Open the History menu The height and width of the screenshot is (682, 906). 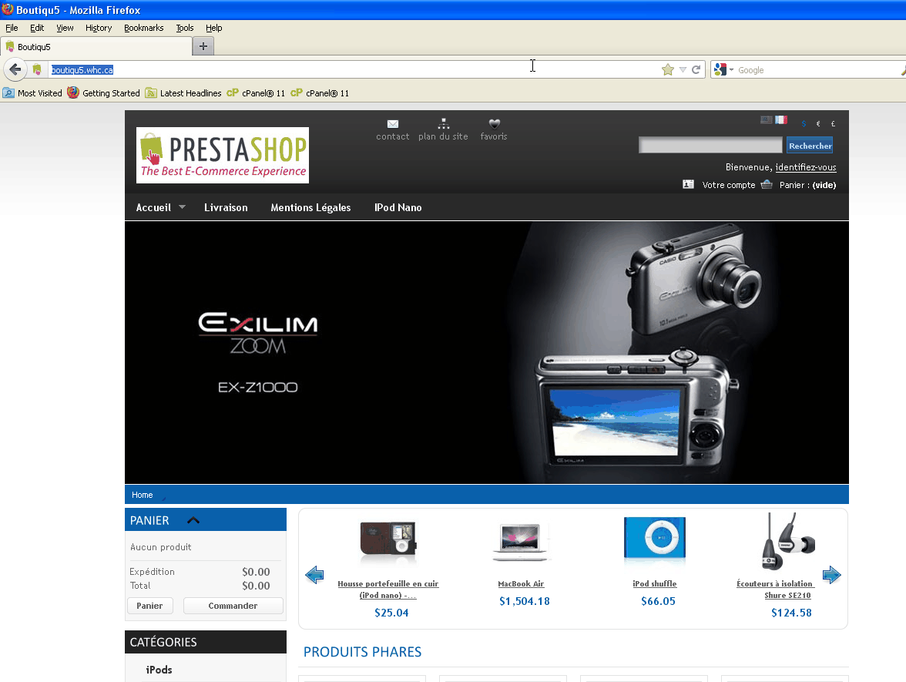click(x=99, y=28)
